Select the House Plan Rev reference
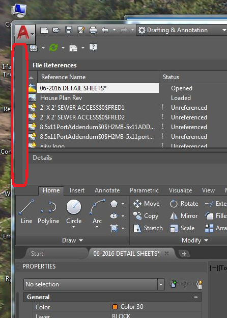The height and width of the screenshot is (318, 227). click(61, 98)
